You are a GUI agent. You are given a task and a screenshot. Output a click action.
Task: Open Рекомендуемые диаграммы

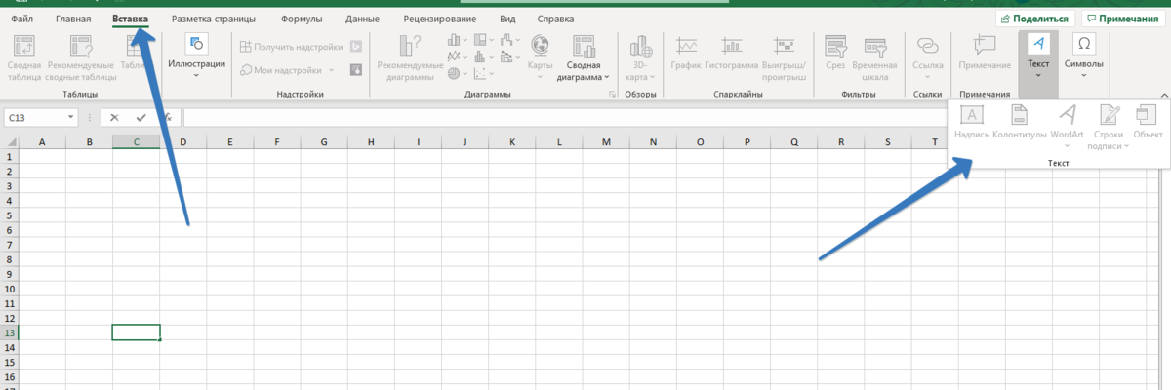tap(410, 58)
